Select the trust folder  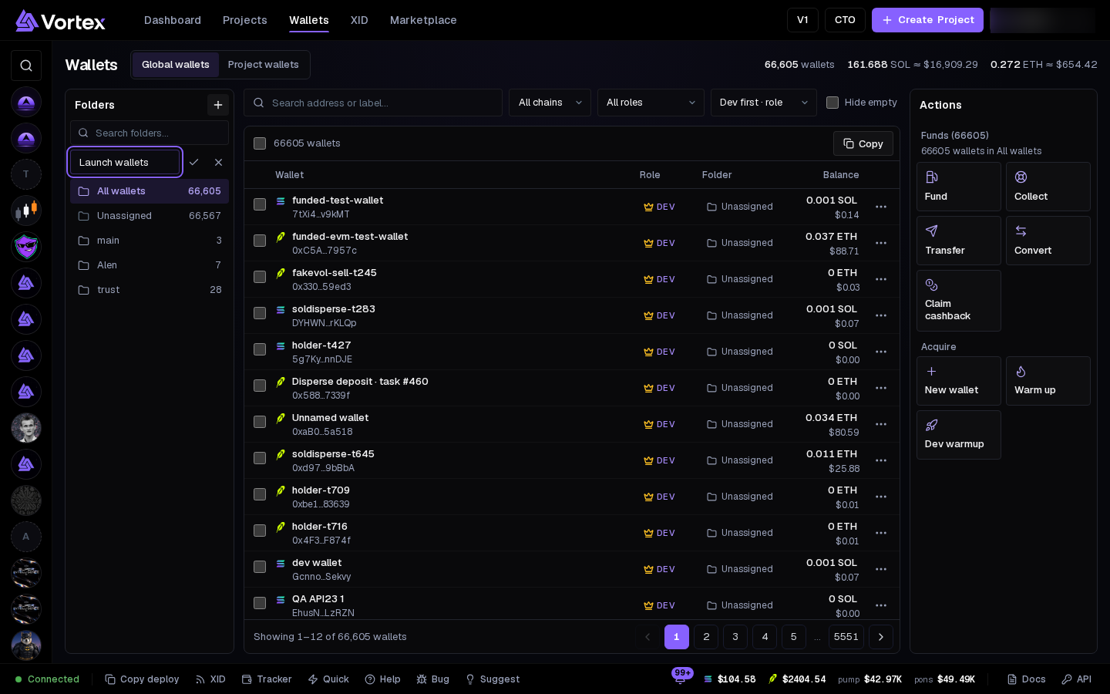pyautogui.click(x=150, y=290)
